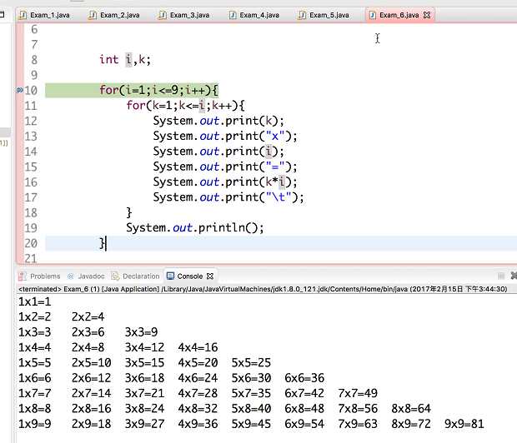Select the Exam_4.java editor tab
Screen dimensions: 517x443
(254, 15)
